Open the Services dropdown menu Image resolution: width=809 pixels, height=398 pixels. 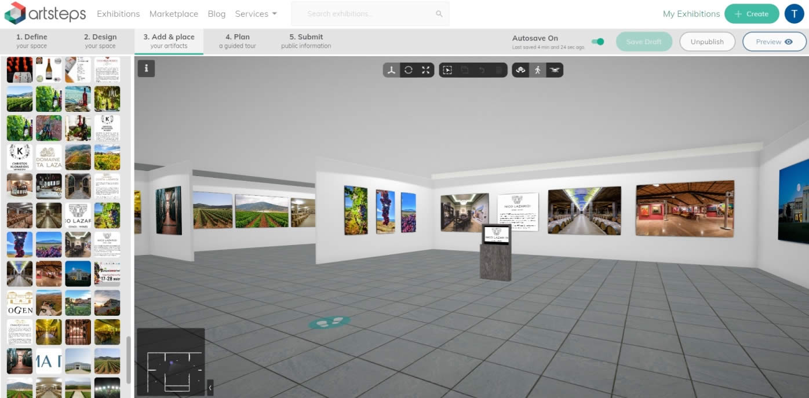256,14
